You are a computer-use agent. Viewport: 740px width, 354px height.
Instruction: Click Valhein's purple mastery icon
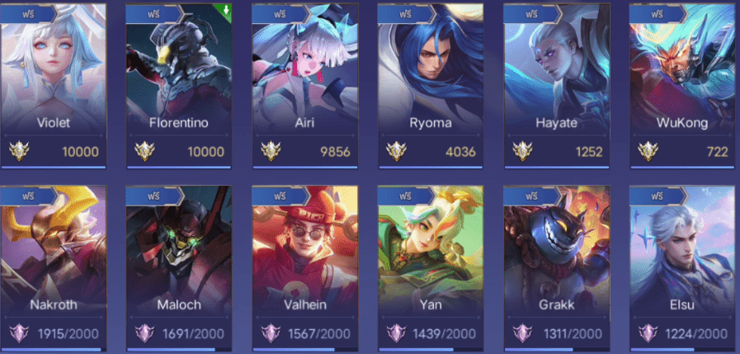[271, 333]
